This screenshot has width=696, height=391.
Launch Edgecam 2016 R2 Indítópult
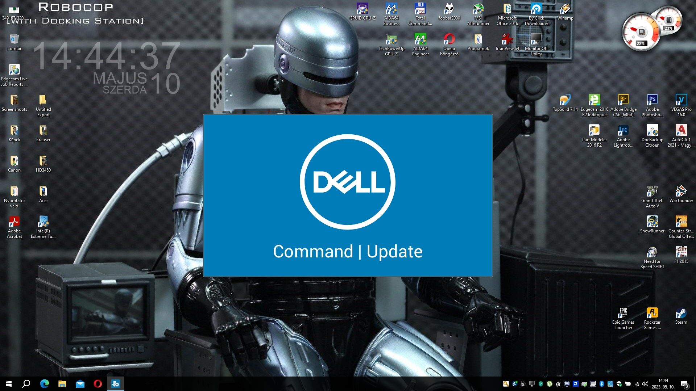[594, 106]
